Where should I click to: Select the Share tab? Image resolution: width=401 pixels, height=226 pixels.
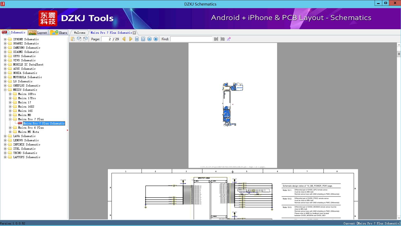point(59,32)
